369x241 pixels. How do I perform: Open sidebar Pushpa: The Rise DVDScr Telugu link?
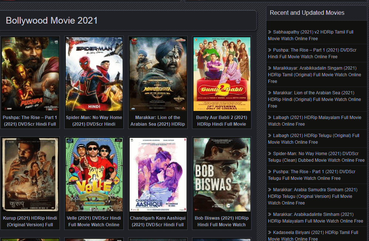tap(312, 175)
